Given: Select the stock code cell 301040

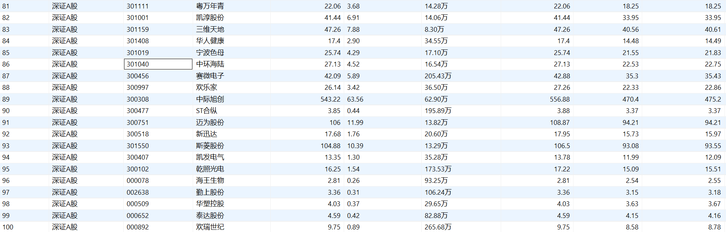Looking at the screenshot, I should 158,64.
